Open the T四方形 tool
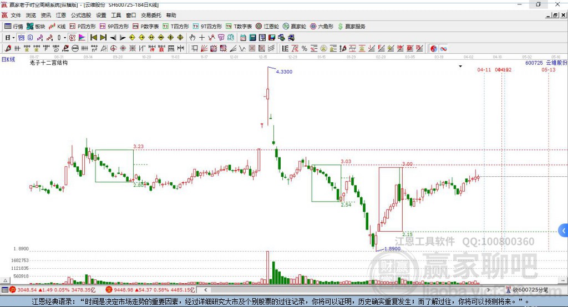 [x=176, y=27]
